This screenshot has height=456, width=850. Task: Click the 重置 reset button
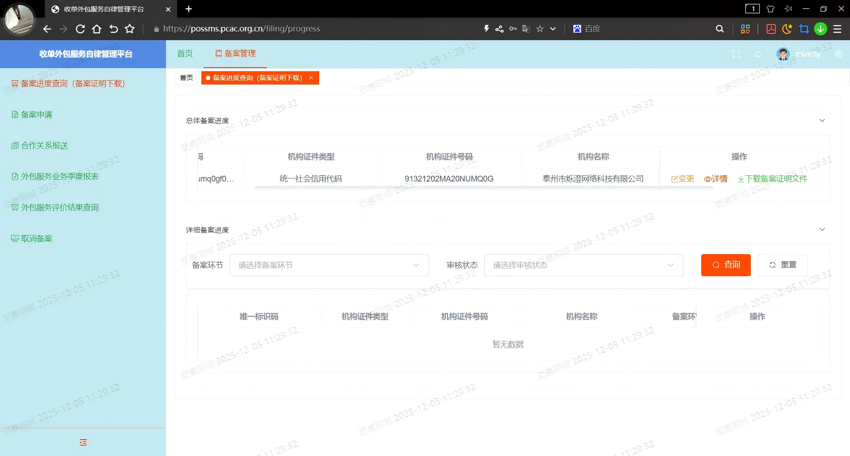pos(782,265)
